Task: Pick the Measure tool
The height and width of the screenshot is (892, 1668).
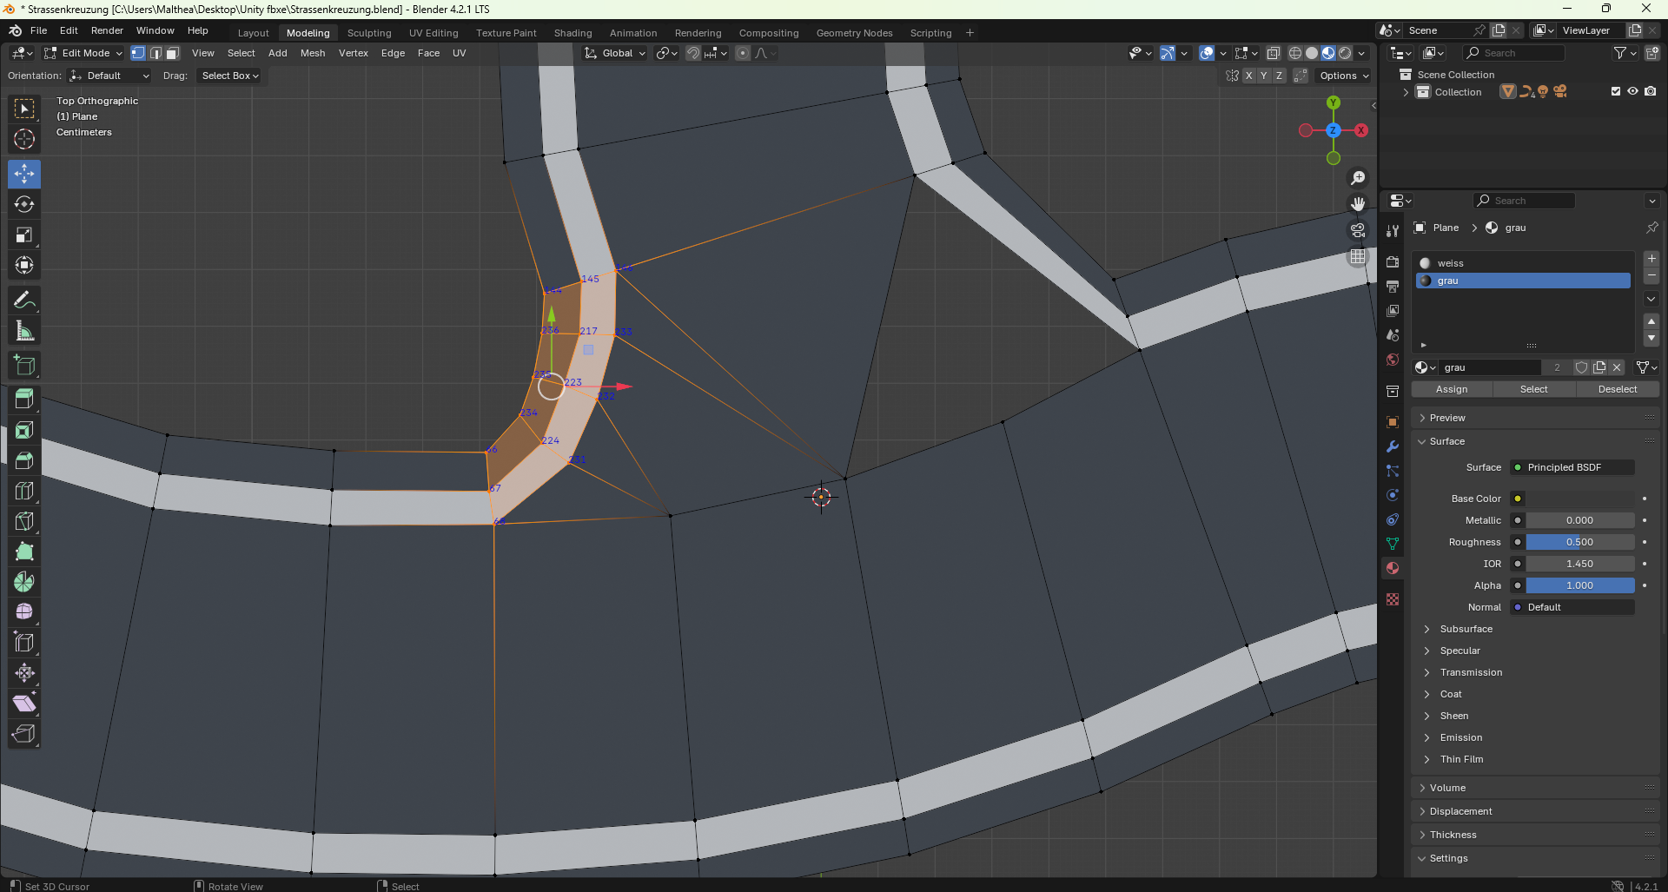Action: pyautogui.click(x=24, y=331)
